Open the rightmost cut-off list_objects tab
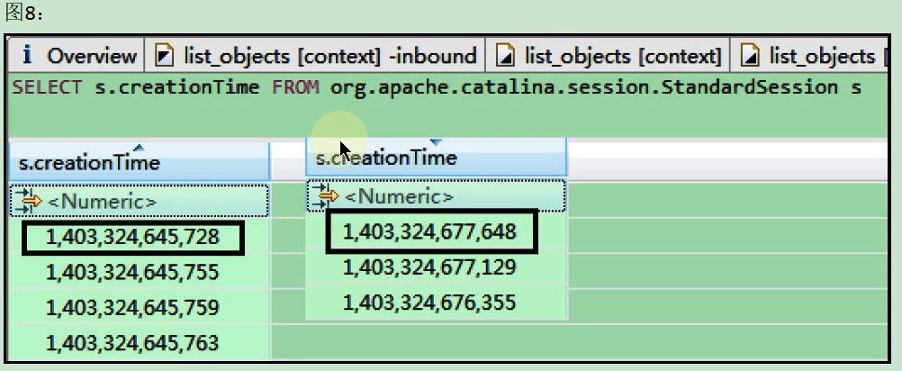The width and height of the screenshot is (902, 371). coord(808,56)
